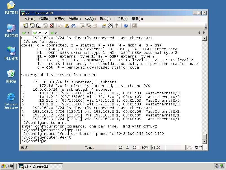Viewport: 226px width, 170px height.
Task: Click the Print Selection icon
Action: [89, 26]
